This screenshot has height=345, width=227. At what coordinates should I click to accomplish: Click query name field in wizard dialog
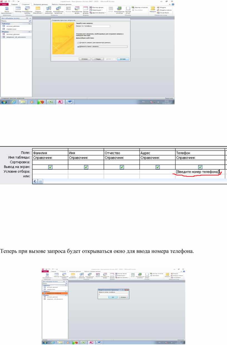tap(93, 26)
